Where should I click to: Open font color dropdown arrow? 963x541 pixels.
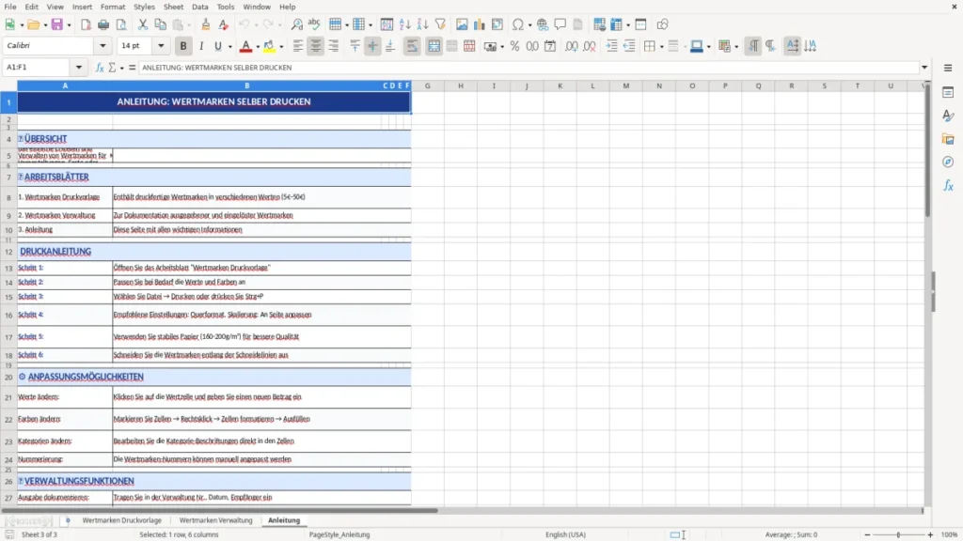[258, 47]
